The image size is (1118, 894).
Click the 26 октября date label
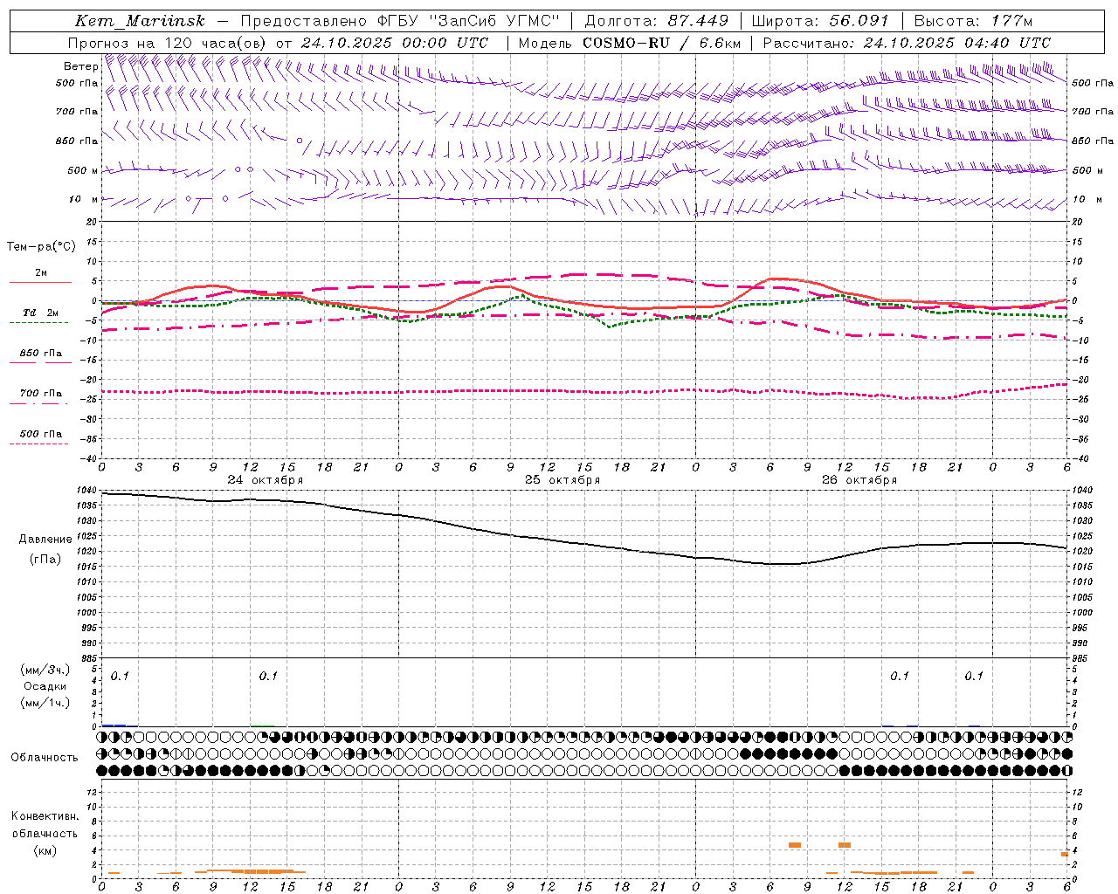pos(859,480)
